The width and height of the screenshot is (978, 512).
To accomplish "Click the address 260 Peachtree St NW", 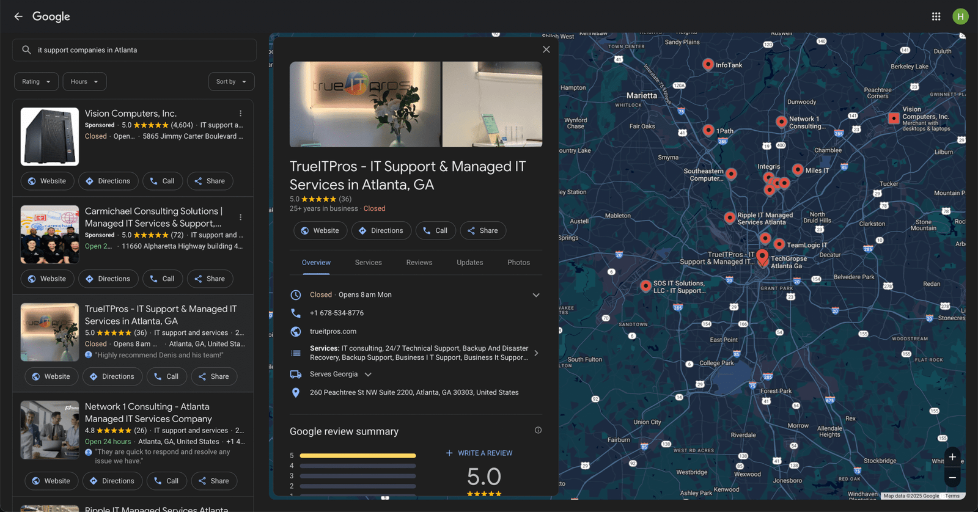I will [x=414, y=393].
